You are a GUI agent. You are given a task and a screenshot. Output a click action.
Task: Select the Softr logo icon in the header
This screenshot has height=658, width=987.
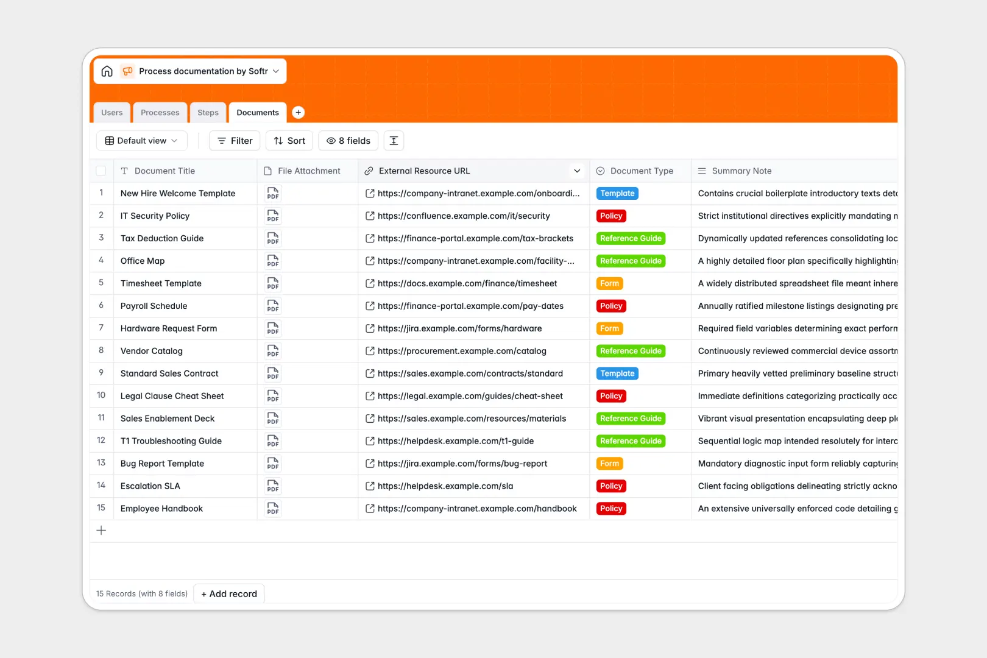coord(127,71)
